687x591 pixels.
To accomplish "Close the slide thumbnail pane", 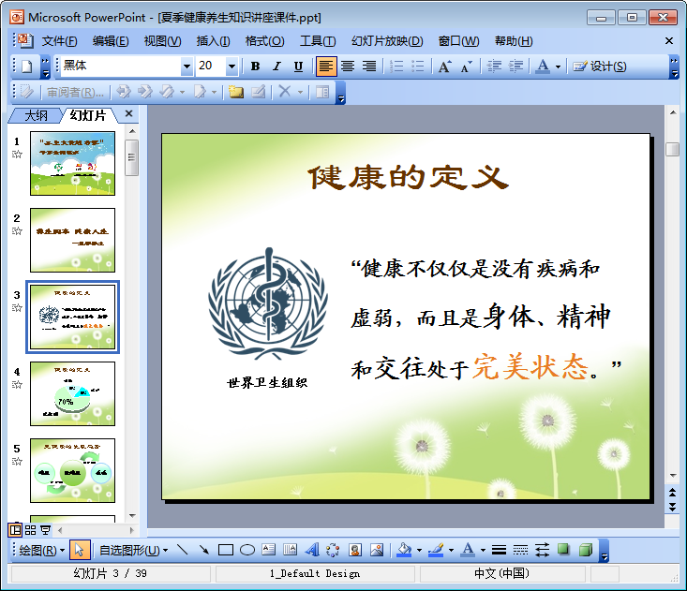I will 128,114.
